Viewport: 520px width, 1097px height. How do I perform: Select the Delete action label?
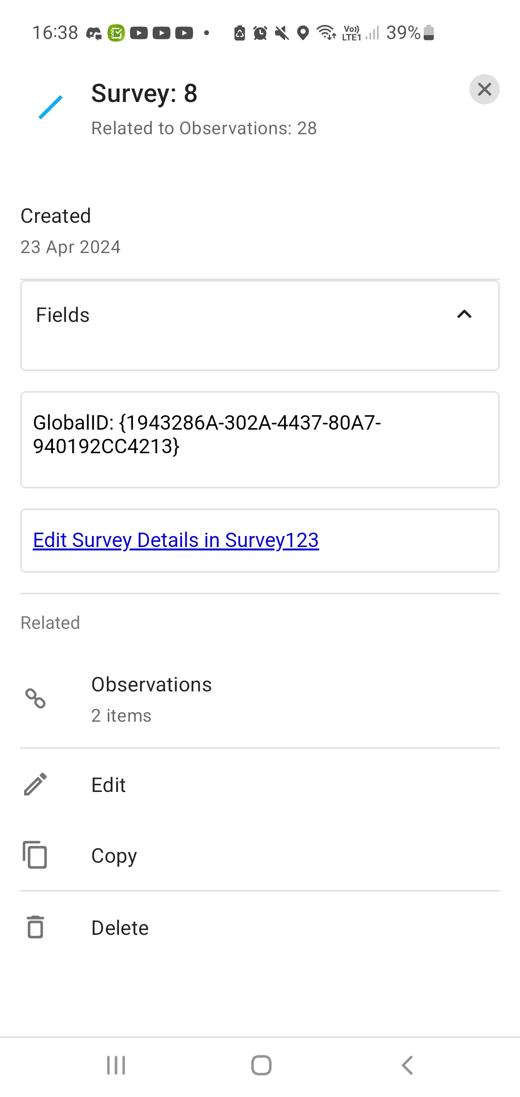(119, 927)
